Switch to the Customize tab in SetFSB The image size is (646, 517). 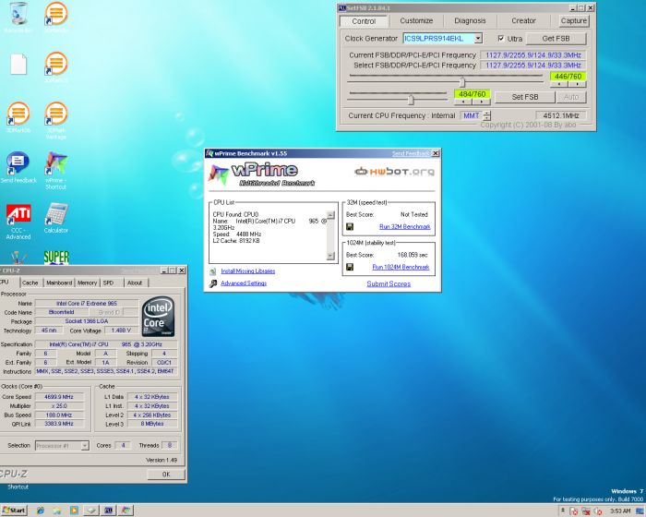416,20
